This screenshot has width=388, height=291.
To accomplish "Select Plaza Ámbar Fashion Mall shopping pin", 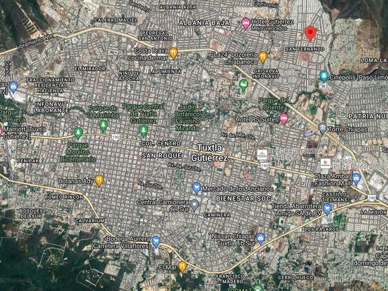I will pos(356,179).
